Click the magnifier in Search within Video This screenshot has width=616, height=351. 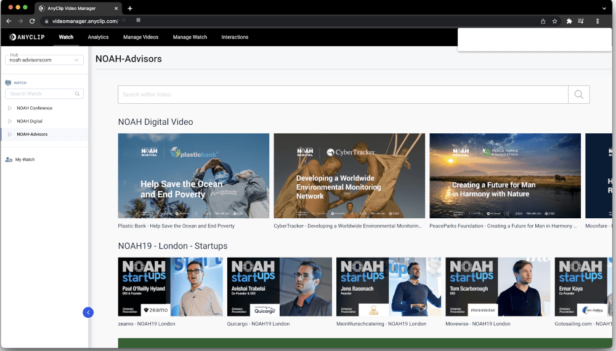pos(578,95)
